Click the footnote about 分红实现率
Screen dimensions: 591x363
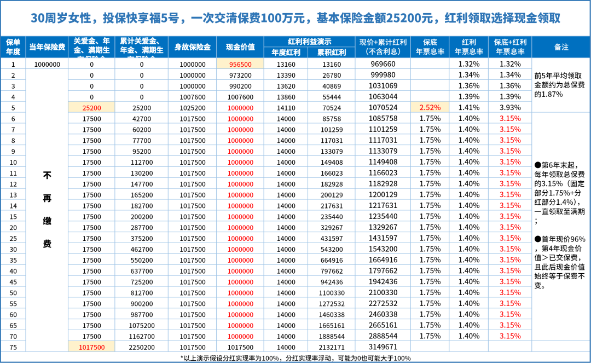296,358
